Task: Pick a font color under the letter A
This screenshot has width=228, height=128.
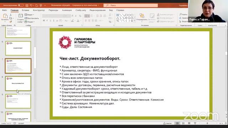Action: (x=78, y=21)
